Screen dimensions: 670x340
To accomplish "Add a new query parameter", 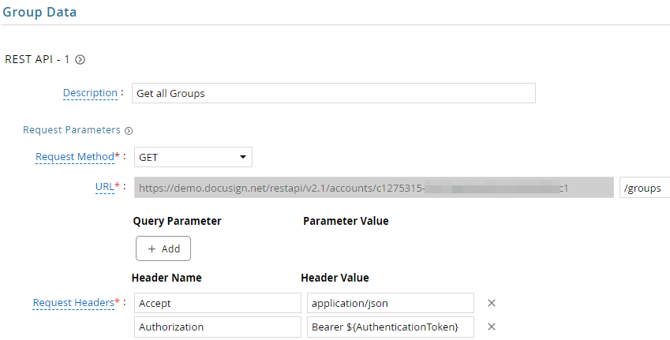I will (163, 248).
